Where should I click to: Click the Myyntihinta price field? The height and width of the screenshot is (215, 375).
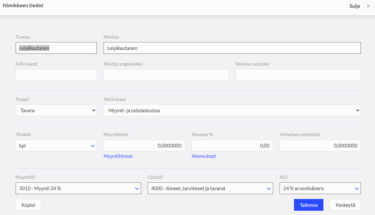point(144,146)
